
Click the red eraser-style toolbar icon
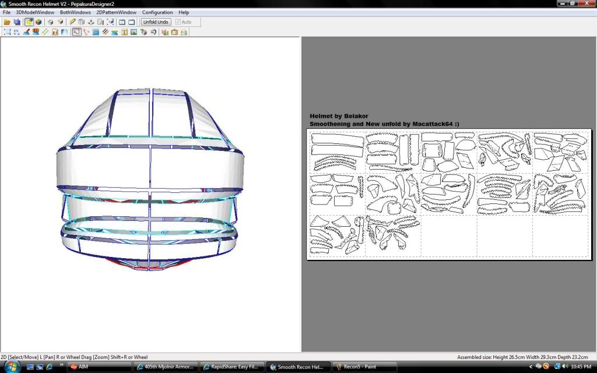click(26, 32)
